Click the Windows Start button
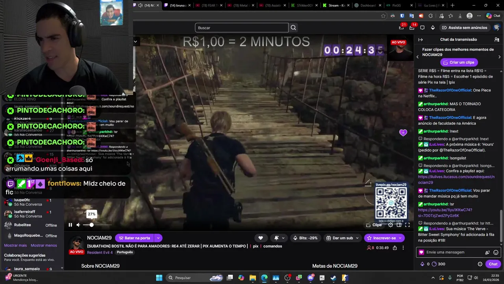 [x=159, y=278]
